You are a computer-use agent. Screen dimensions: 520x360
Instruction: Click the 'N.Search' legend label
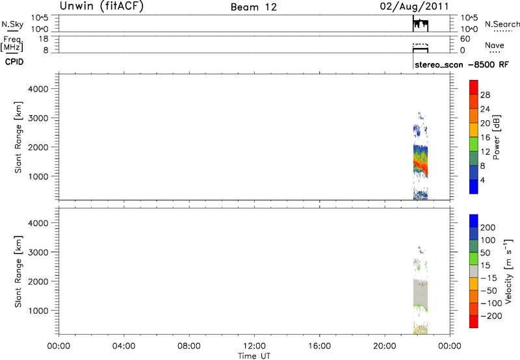[x=502, y=24]
